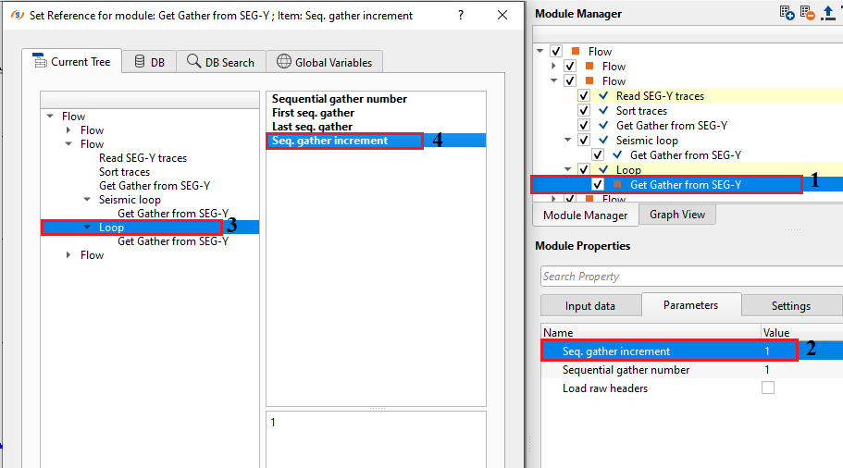Toggle checkbox of Get Gather from SEG-Y under Seismic loop
This screenshot has height=468, width=843.
tap(598, 154)
